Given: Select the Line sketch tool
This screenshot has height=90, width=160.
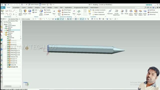Looking at the screenshot, I should 13,11.
